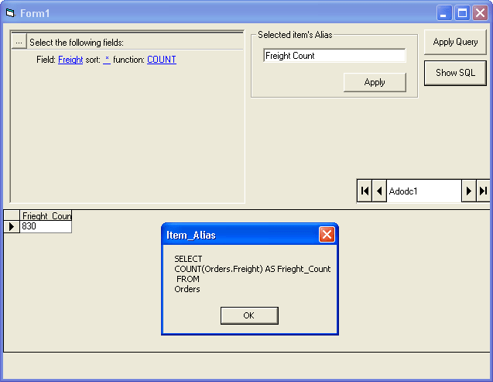The image size is (493, 382).
Task: Select the grid cell containing 830
Action: pos(46,226)
